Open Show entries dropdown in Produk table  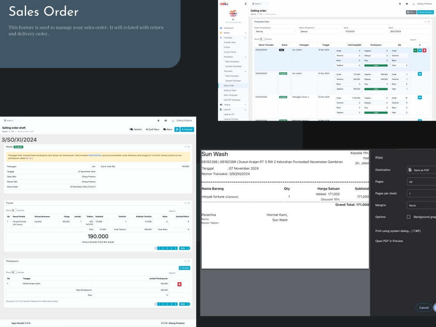click(x=14, y=211)
